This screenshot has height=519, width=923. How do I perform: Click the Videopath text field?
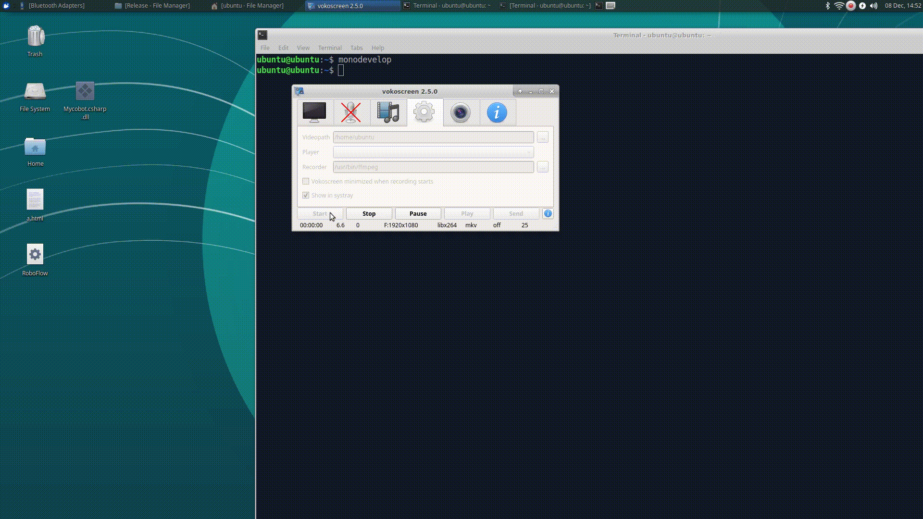433,137
